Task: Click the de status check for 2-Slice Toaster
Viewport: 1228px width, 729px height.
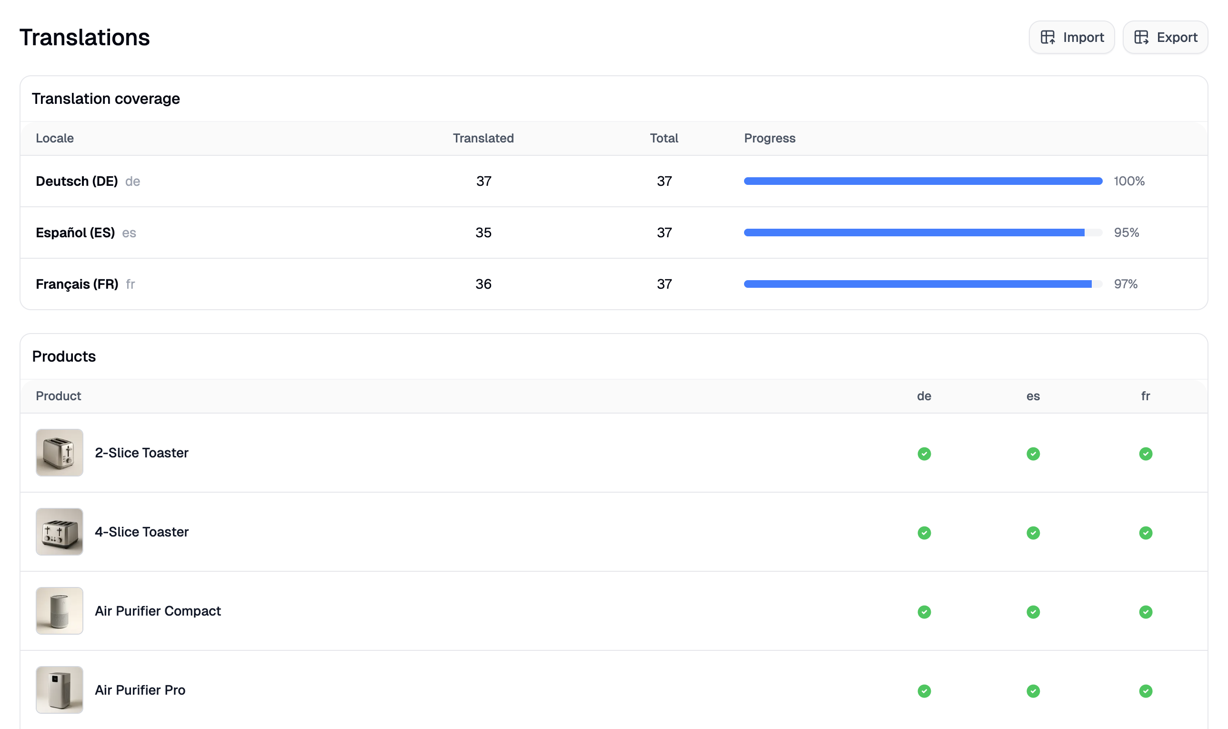Action: point(924,454)
